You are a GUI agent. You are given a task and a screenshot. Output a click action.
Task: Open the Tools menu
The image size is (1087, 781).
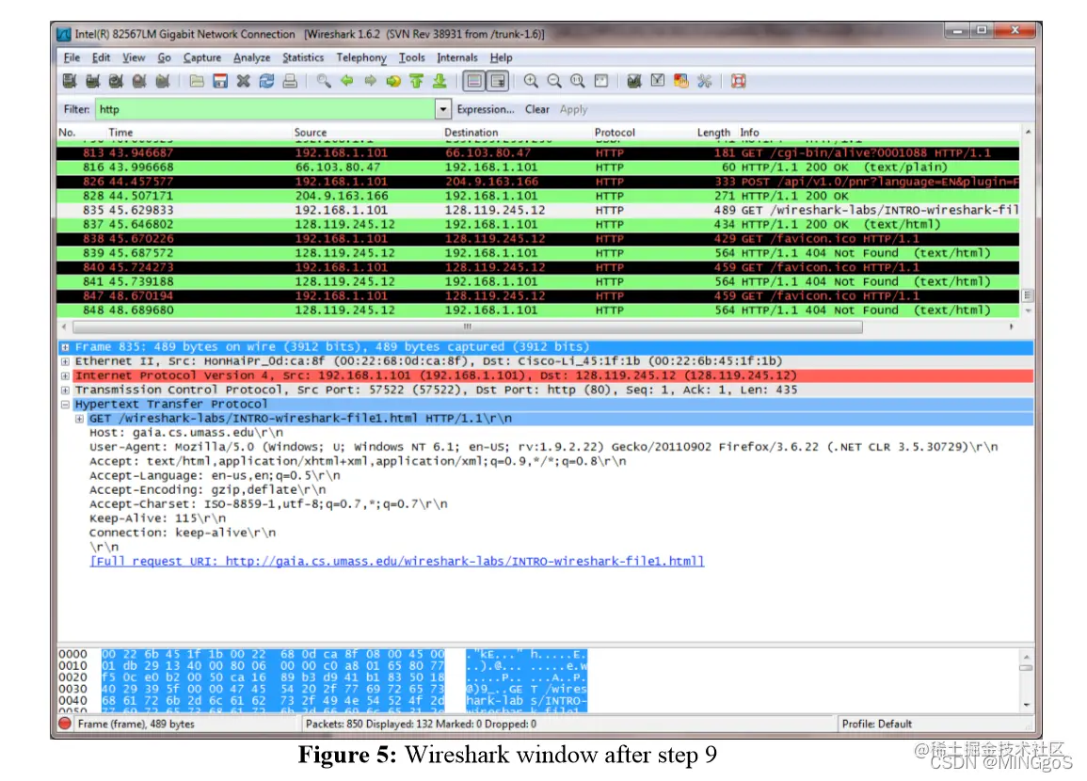[x=412, y=57]
